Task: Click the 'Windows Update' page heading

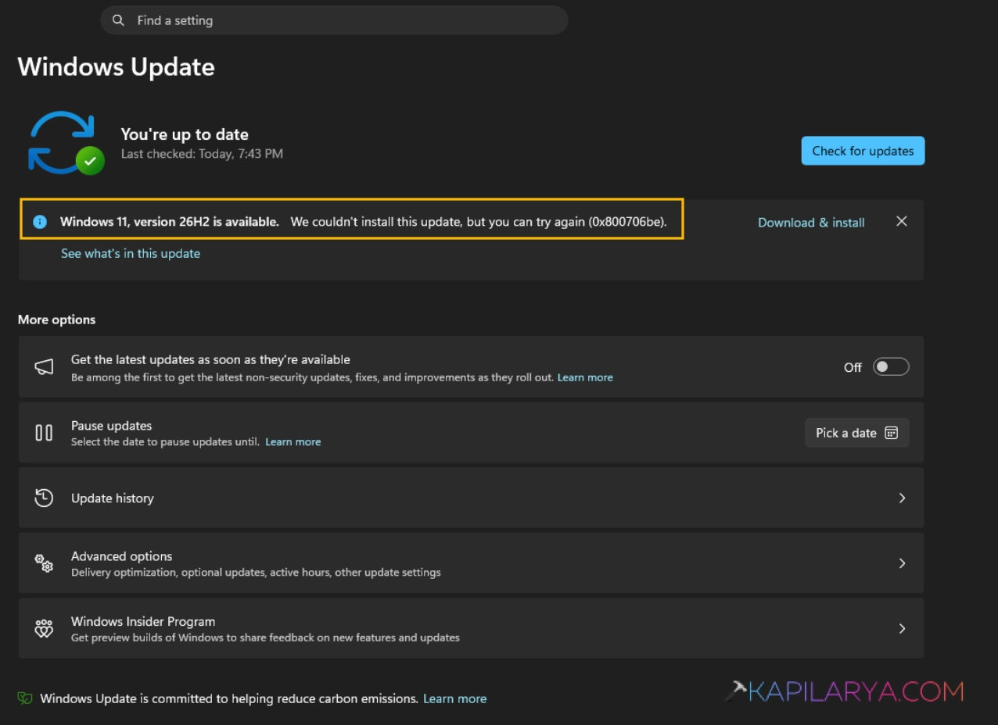Action: pos(116,67)
